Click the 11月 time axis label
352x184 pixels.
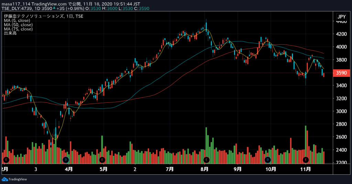(306, 169)
